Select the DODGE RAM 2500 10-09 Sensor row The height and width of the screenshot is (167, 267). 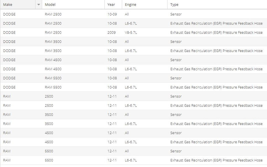click(133, 14)
